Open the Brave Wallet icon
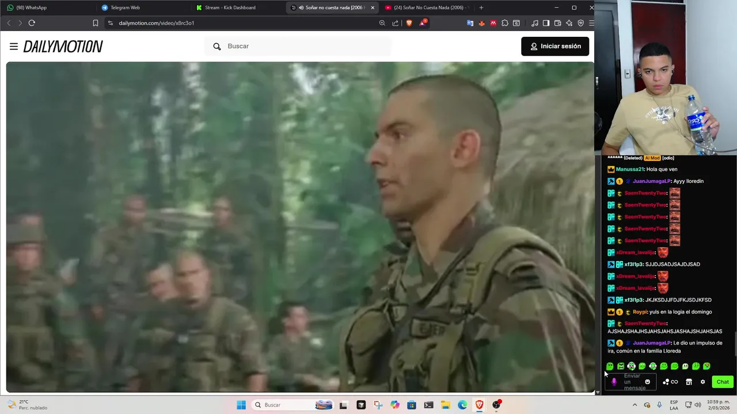Viewport: 737px width, 414px height. pyautogui.click(x=558, y=23)
